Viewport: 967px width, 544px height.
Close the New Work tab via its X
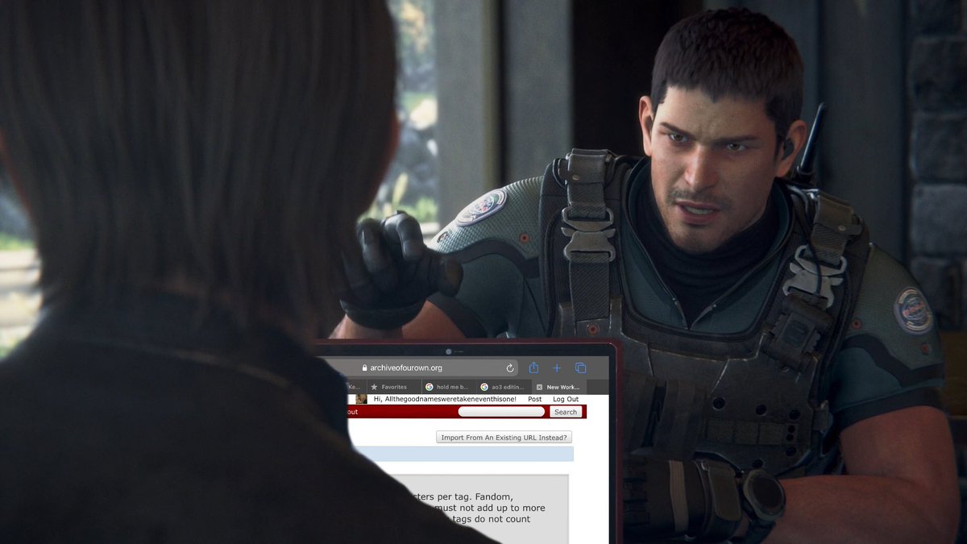(x=539, y=387)
